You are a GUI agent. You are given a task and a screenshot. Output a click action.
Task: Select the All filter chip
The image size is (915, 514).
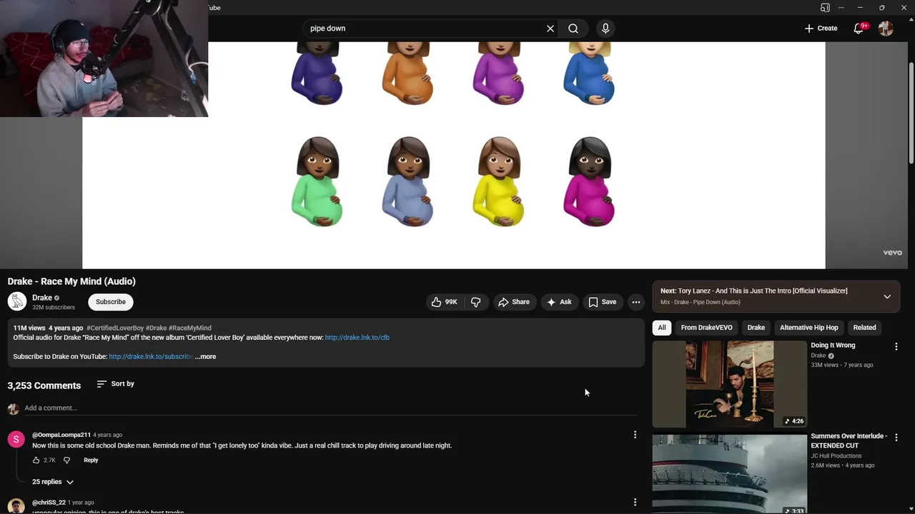662,328
